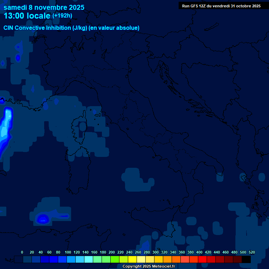Click the '500' legend label
The width and height of the screenshot is (269, 269).
(243, 252)
